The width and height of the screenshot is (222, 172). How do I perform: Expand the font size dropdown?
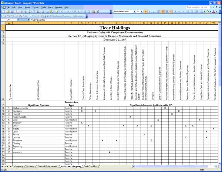(141, 11)
